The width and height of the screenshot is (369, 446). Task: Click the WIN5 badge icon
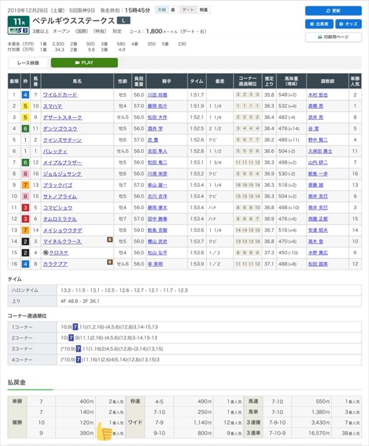tap(19, 30)
